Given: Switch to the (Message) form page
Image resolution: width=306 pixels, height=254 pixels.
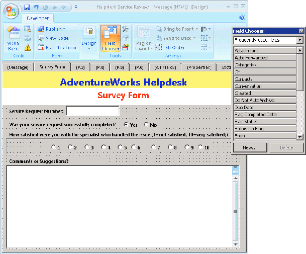Looking at the screenshot, I should click(18, 67).
